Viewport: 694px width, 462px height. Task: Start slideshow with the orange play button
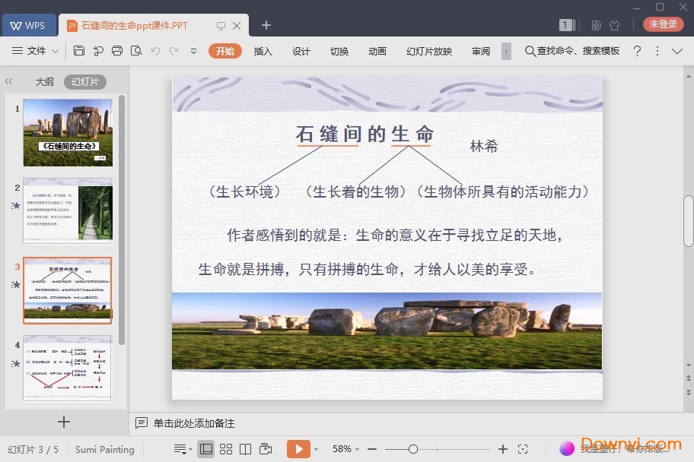298,449
